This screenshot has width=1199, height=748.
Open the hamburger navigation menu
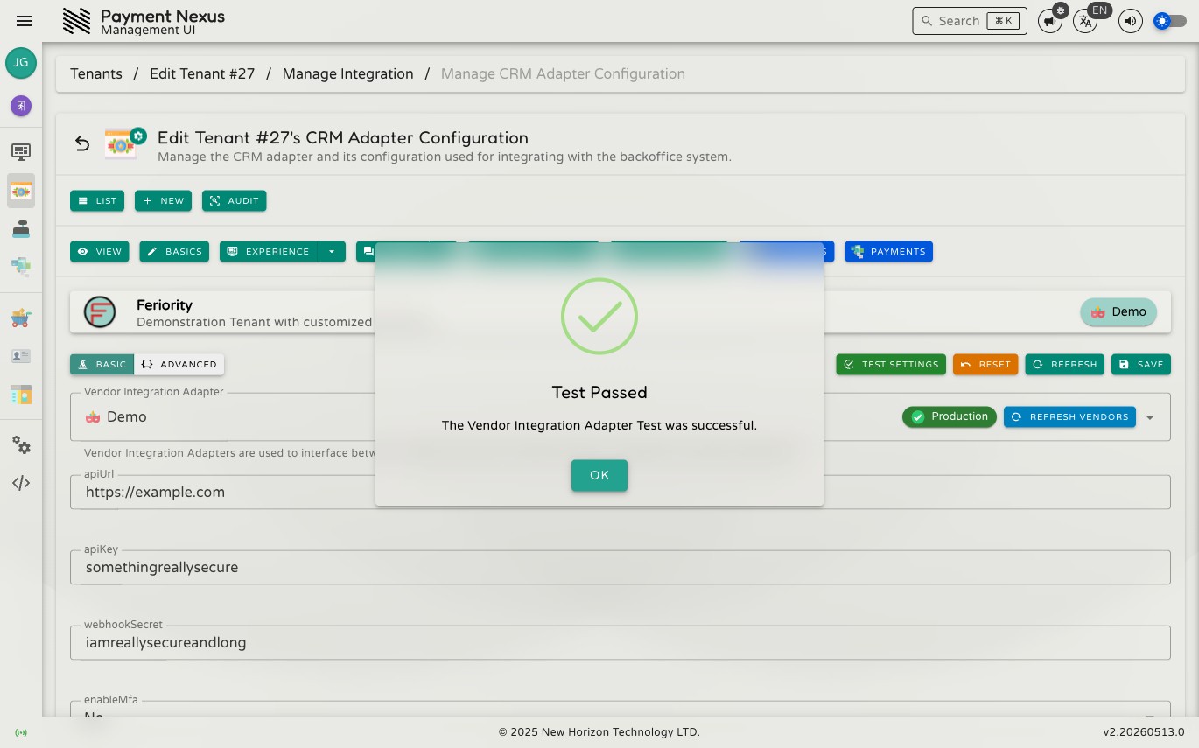pos(25,21)
